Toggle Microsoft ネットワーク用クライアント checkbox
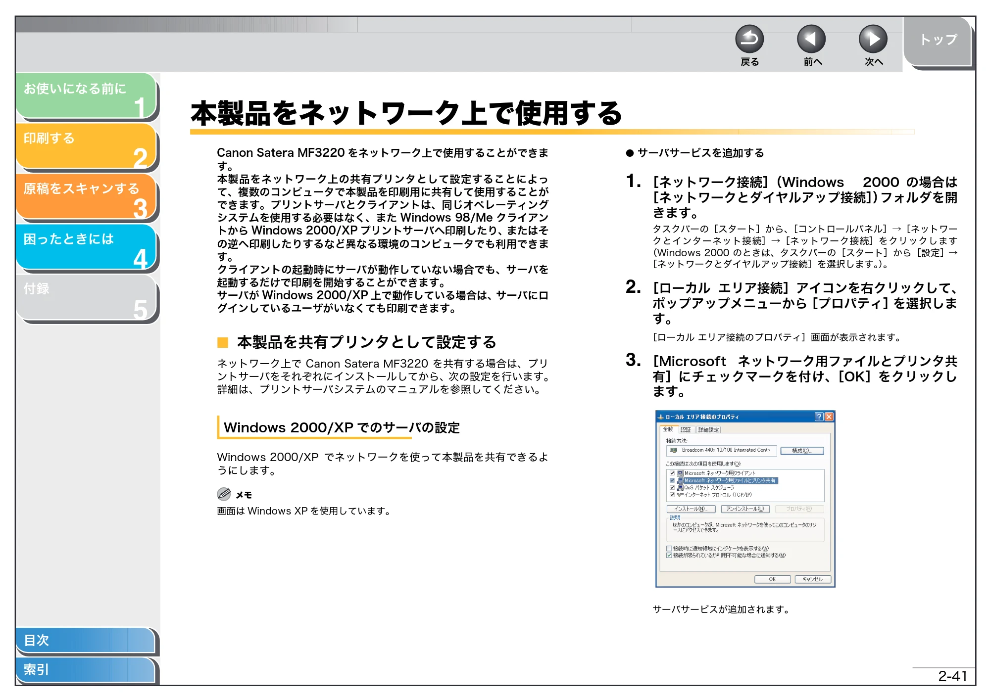The image size is (990, 700). pyautogui.click(x=672, y=473)
